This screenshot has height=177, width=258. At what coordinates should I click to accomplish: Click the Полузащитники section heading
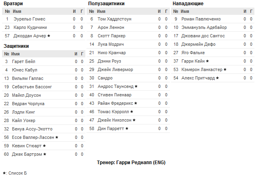106,4
